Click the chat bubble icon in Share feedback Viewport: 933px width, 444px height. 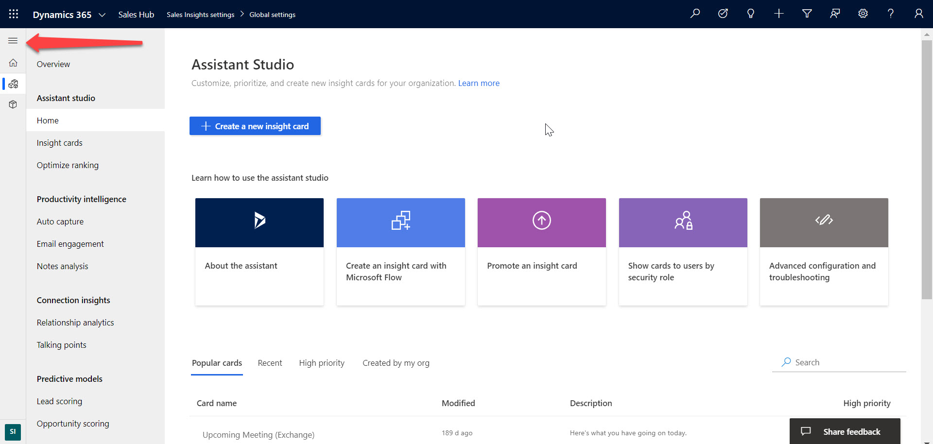806,431
